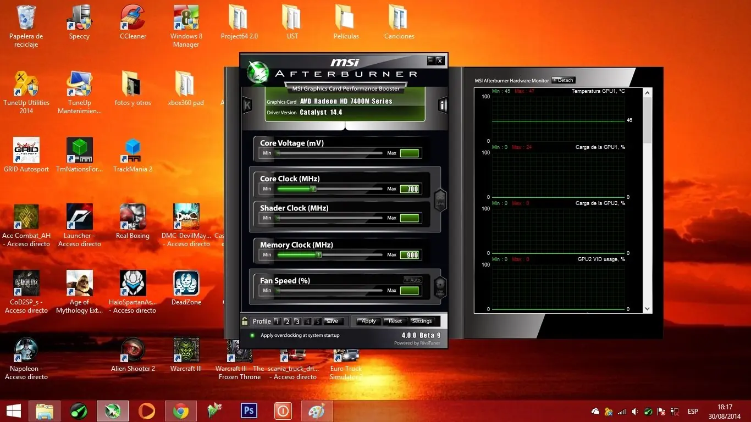Select the Alien Shooter 2 desktop icon
The width and height of the screenshot is (751, 422).
click(x=133, y=354)
